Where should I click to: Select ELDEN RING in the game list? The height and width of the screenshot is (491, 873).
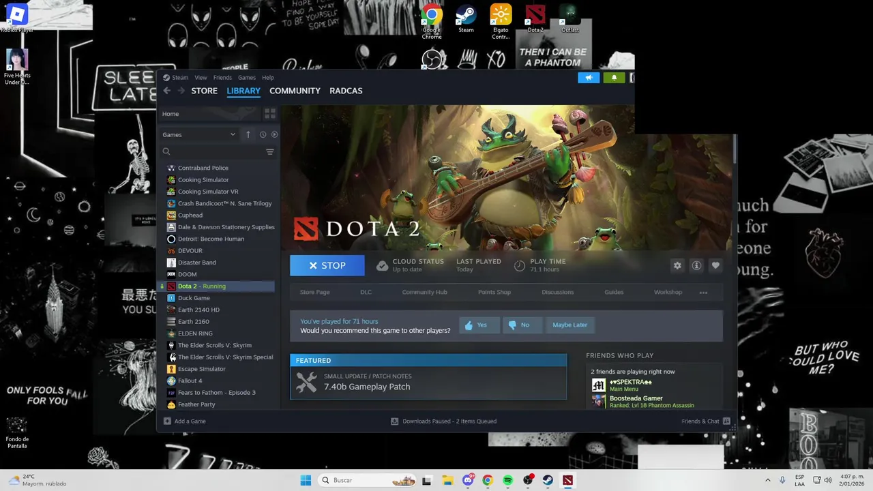217,333
